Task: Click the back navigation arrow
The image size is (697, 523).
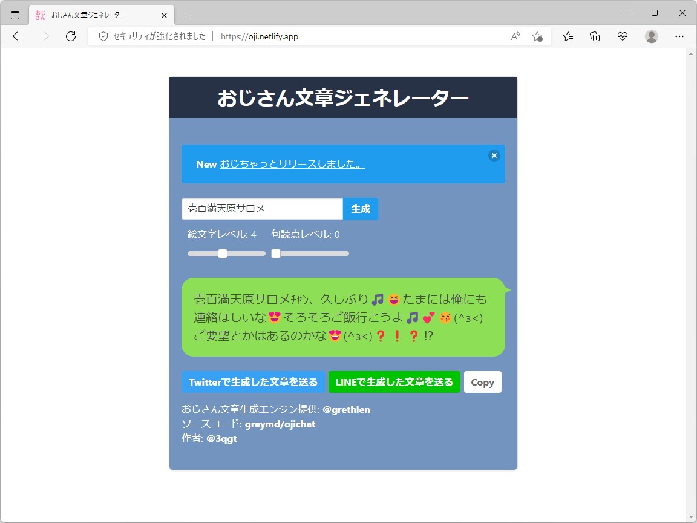Action: tap(17, 36)
